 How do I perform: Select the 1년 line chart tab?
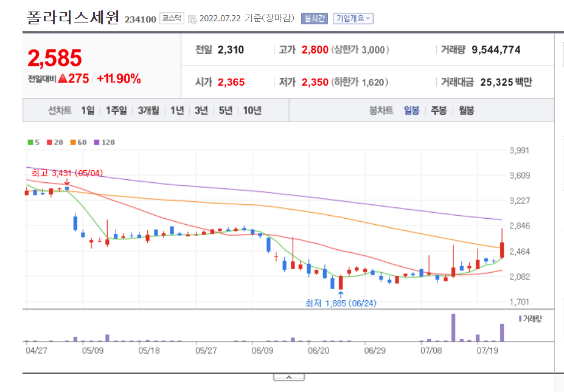pyautogui.click(x=177, y=110)
